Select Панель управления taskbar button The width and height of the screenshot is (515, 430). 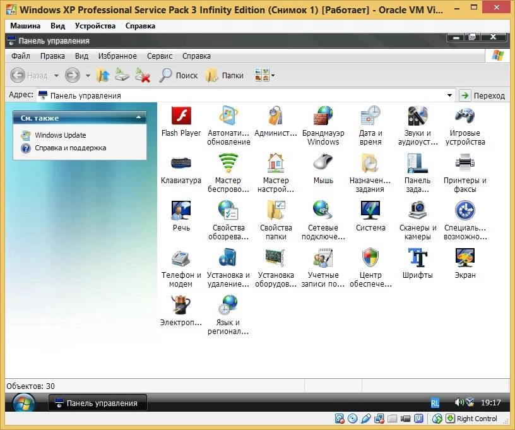coord(98,403)
